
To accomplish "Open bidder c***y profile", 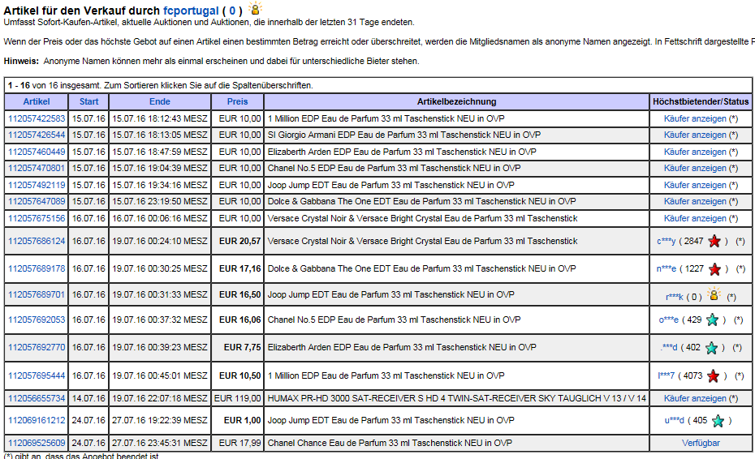I will point(667,241).
